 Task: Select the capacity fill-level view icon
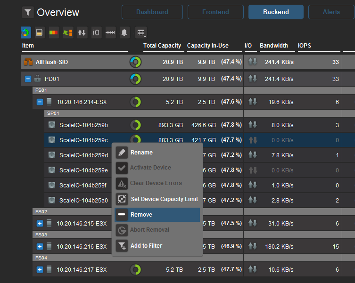[40, 32]
